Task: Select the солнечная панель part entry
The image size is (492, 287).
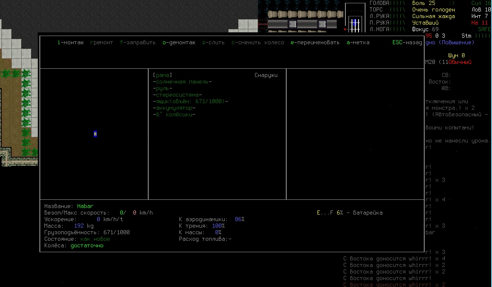Action: coord(182,82)
